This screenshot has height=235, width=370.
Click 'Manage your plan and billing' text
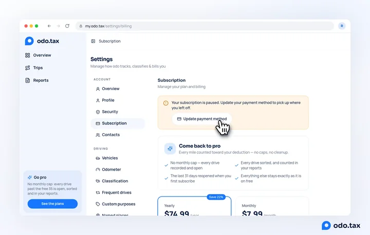(x=181, y=87)
